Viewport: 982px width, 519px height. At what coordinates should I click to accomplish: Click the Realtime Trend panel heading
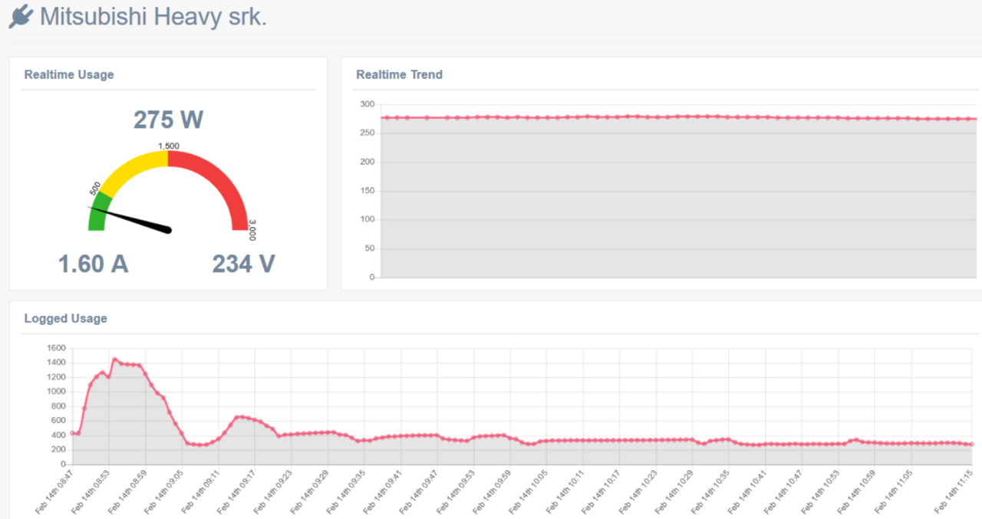pyautogui.click(x=399, y=74)
